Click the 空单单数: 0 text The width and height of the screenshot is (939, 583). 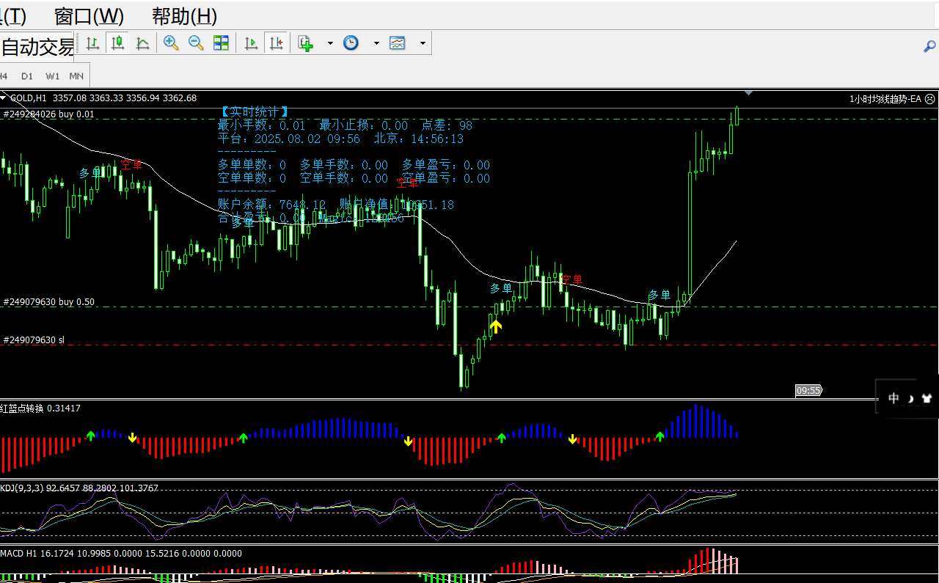(x=252, y=178)
